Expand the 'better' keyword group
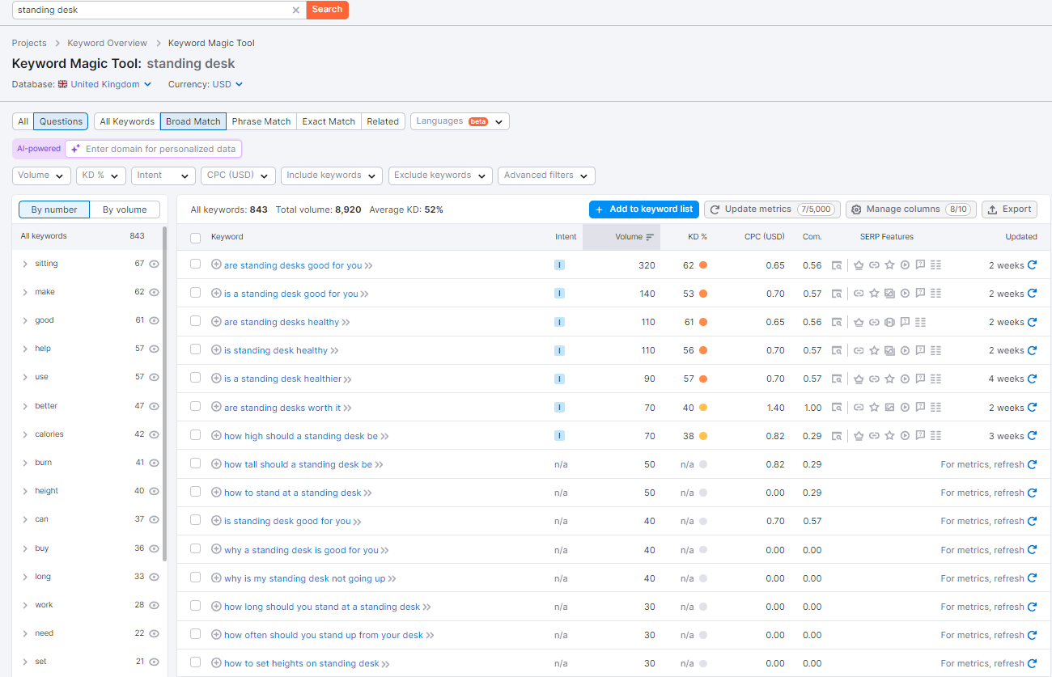This screenshot has height=677, width=1052. (25, 406)
